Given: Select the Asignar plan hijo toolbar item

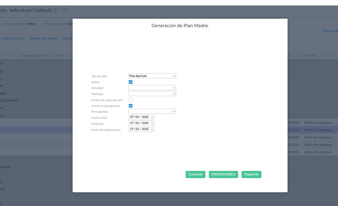Looking at the screenshot, I should pyautogui.click(x=12, y=38).
